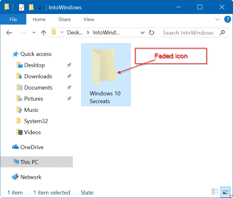Select This PC in navigation pane

[37, 162]
